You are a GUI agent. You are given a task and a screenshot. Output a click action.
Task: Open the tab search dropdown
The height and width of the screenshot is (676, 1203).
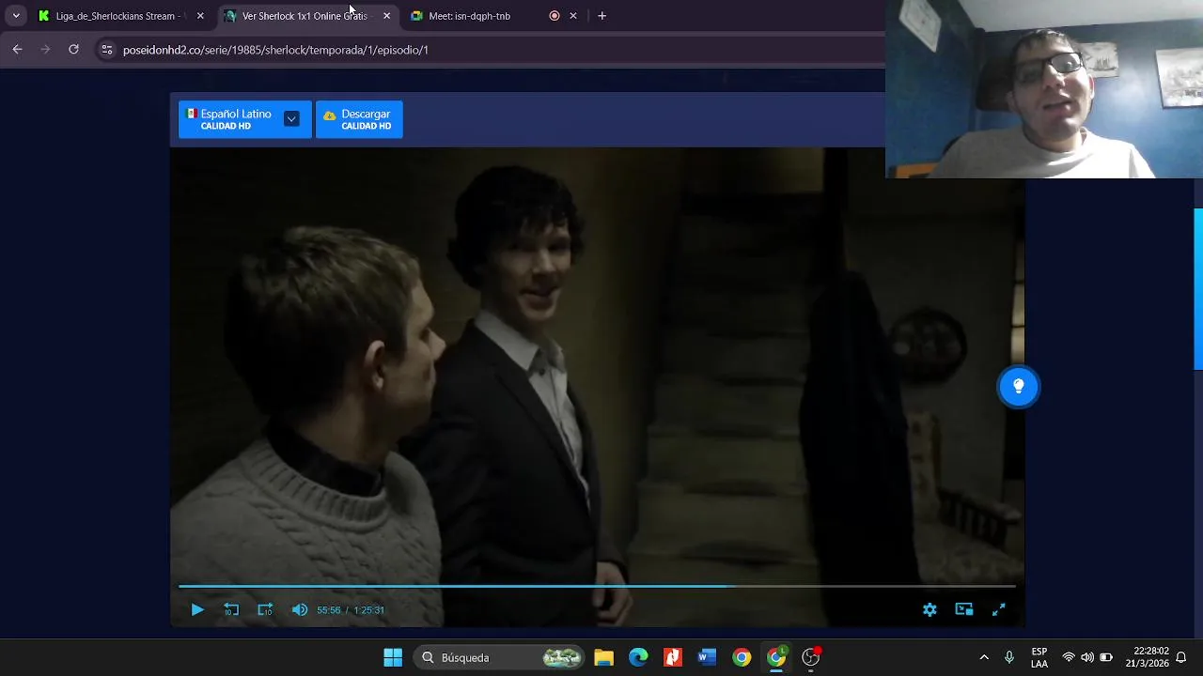coord(16,16)
